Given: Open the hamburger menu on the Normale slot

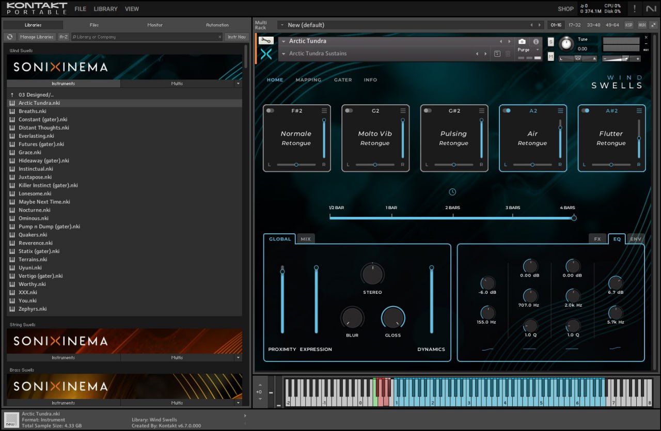Looking at the screenshot, I should click(x=324, y=110).
